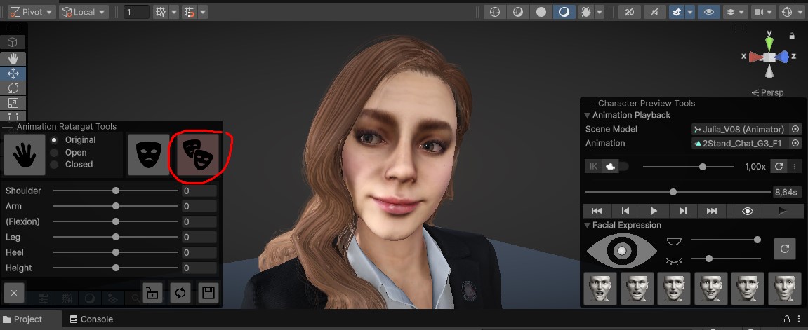Click the unlock padlock button in Retarget Tools
Image resolution: width=808 pixels, height=330 pixels.
point(152,293)
